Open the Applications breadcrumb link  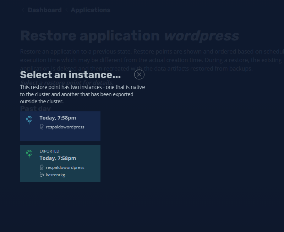click(x=91, y=10)
